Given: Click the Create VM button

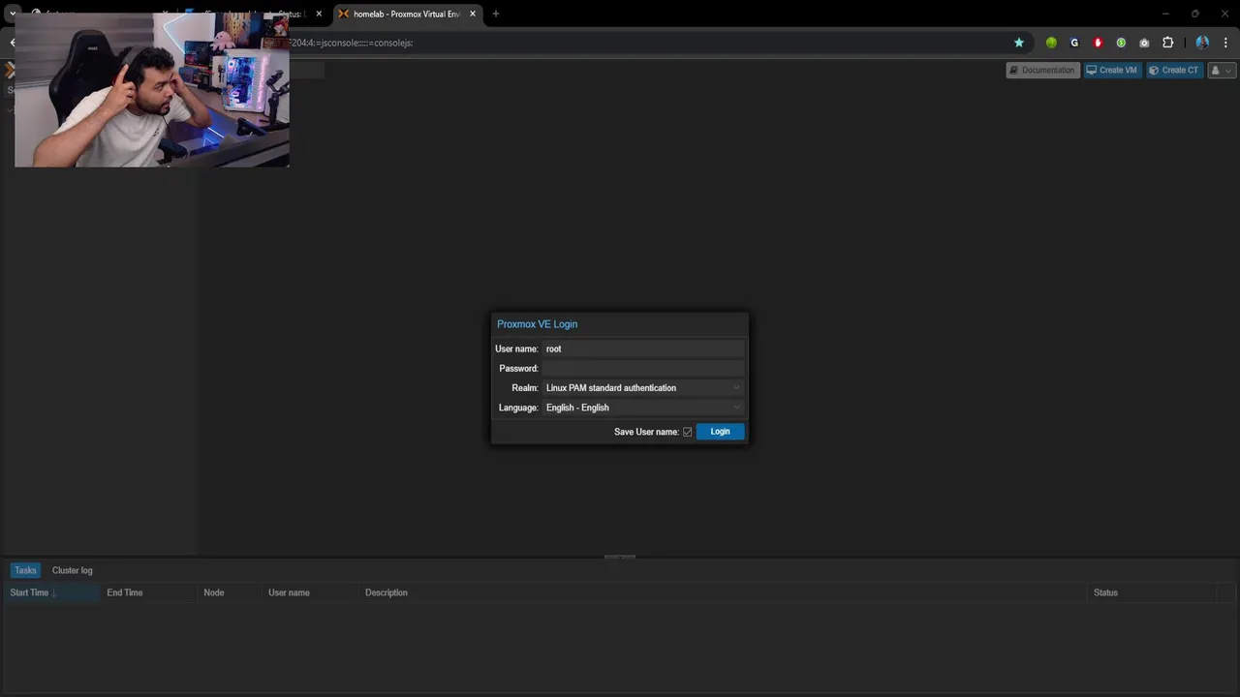Looking at the screenshot, I should pos(1112,71).
